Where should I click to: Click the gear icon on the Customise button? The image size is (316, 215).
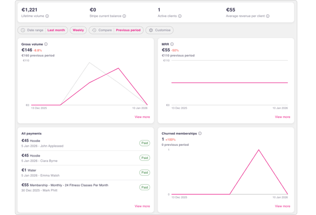coord(151,30)
